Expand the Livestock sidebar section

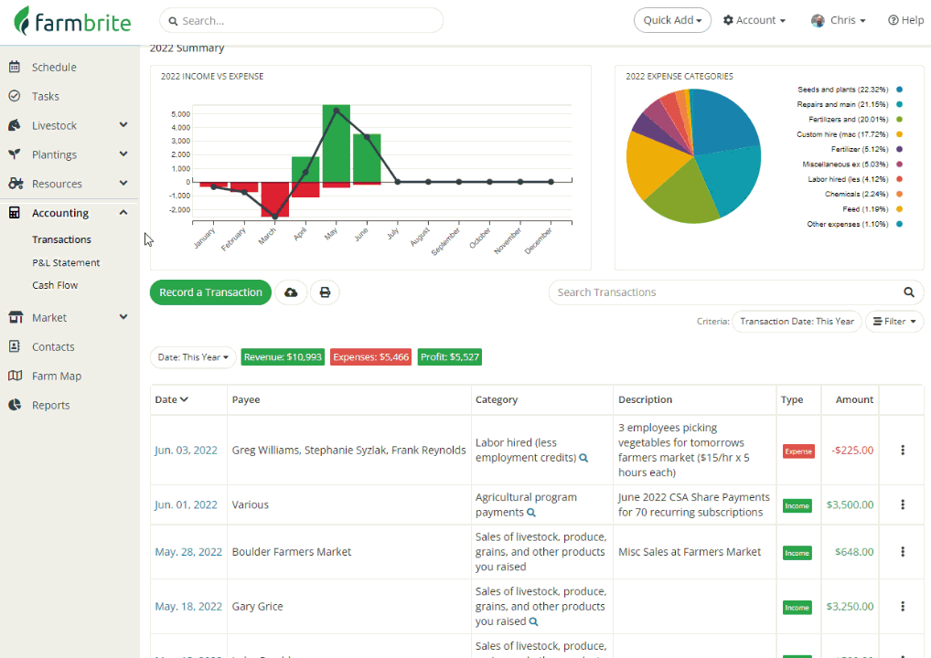pyautogui.click(x=123, y=125)
